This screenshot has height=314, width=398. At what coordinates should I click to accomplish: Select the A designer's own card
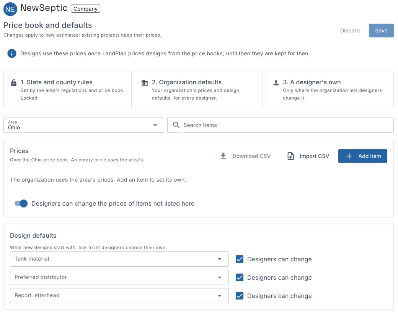330,90
